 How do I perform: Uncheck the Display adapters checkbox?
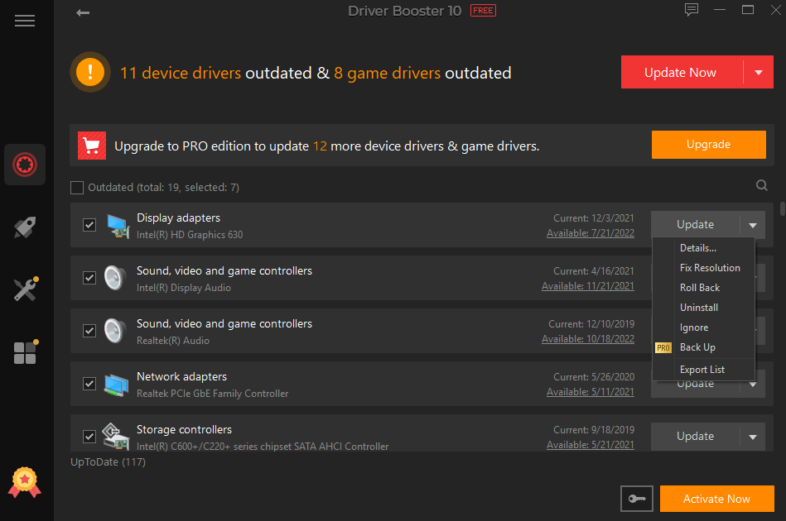[x=89, y=225]
